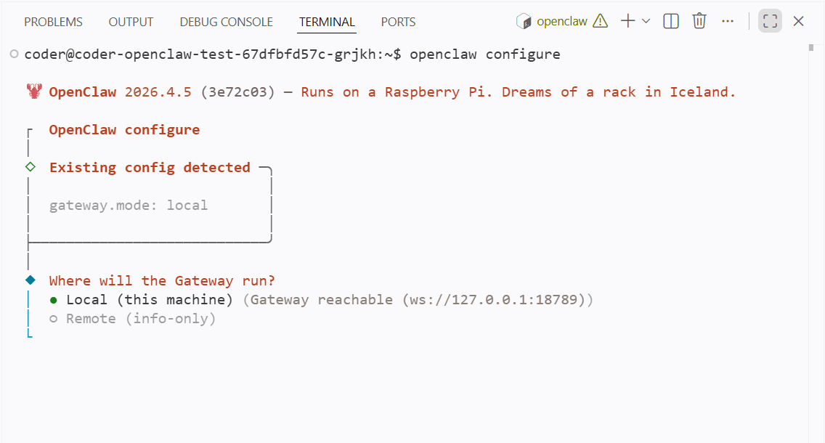This screenshot has height=443, width=825.
Task: Switch to DEBUG CONSOLE tab
Action: coord(227,22)
